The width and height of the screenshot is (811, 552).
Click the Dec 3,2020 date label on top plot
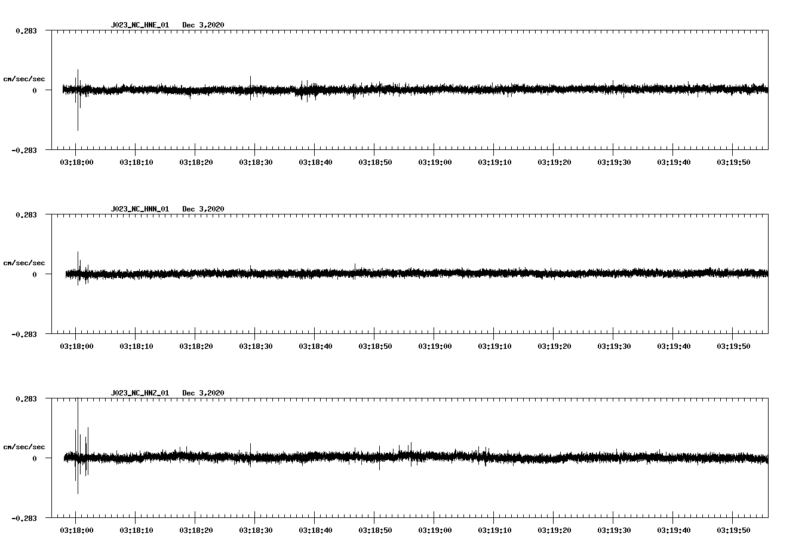pyautogui.click(x=203, y=25)
